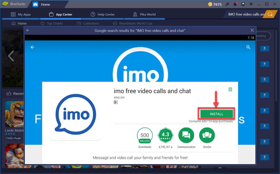Close the Google search results dialog
The image size is (280, 174).
click(x=252, y=30)
